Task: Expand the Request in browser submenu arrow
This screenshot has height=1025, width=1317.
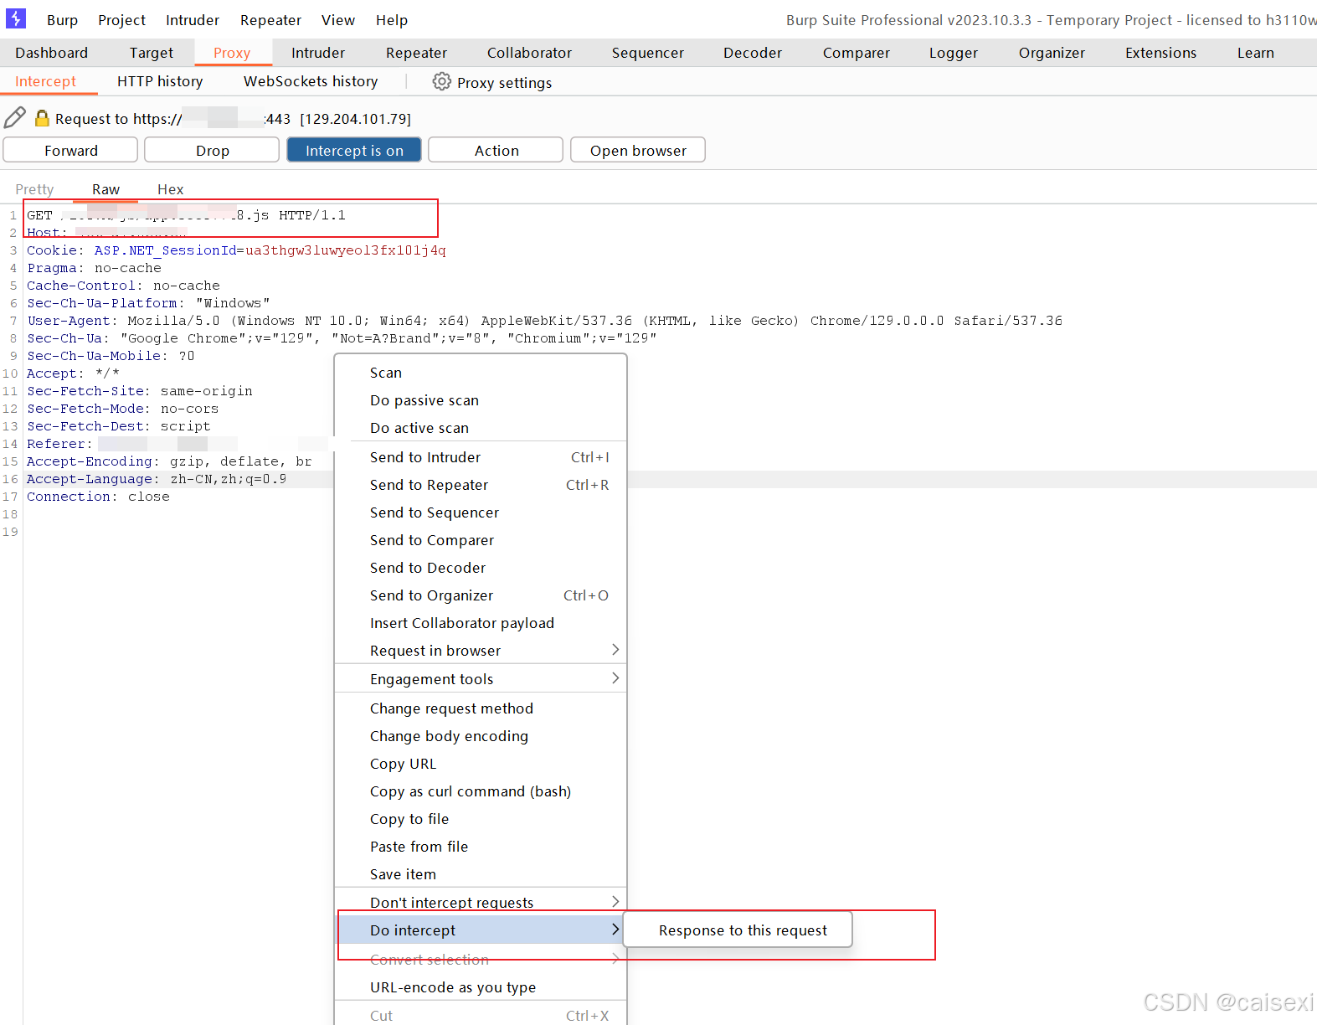Action: (615, 650)
